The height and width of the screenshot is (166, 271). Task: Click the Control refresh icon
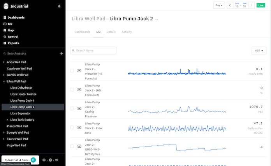pos(5,37)
